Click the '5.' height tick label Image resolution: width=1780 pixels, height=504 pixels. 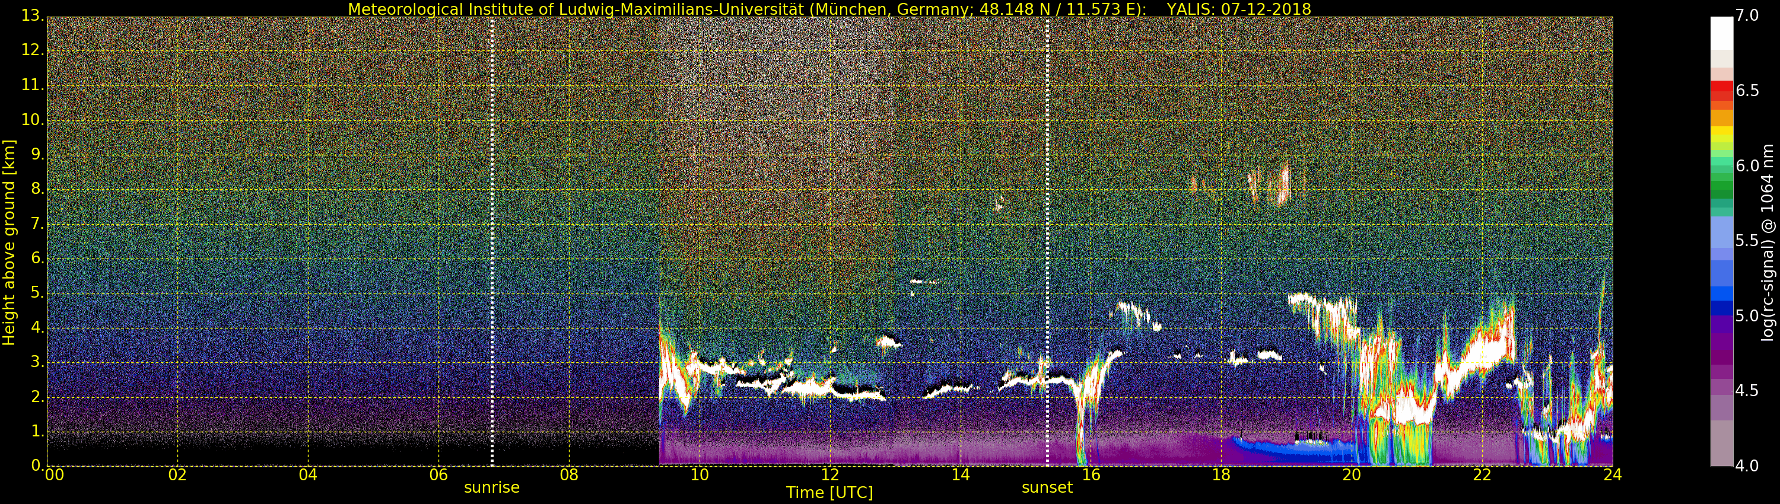pyautogui.click(x=37, y=293)
